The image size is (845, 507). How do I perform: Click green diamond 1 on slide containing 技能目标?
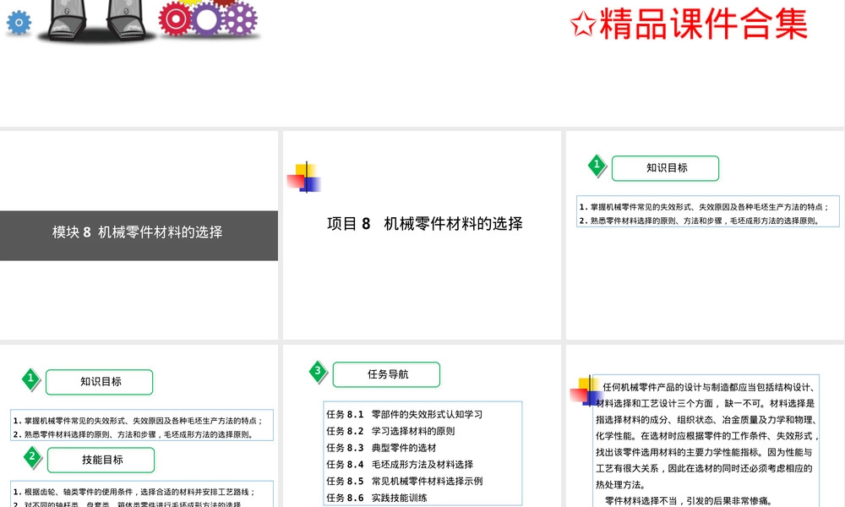point(30,379)
